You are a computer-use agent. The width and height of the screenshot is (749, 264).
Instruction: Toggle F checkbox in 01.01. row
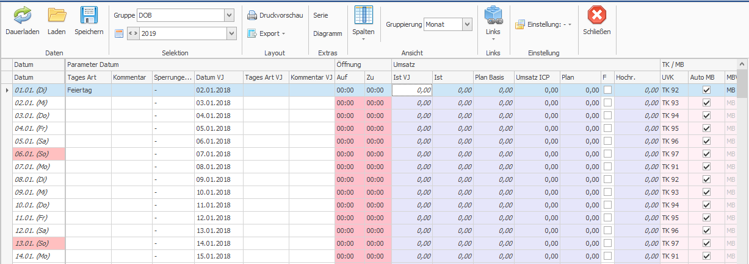pos(608,90)
